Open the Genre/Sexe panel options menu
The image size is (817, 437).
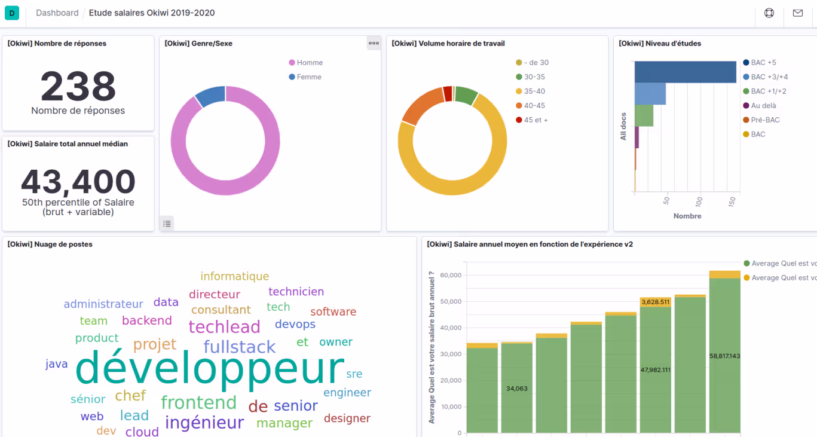click(x=374, y=43)
